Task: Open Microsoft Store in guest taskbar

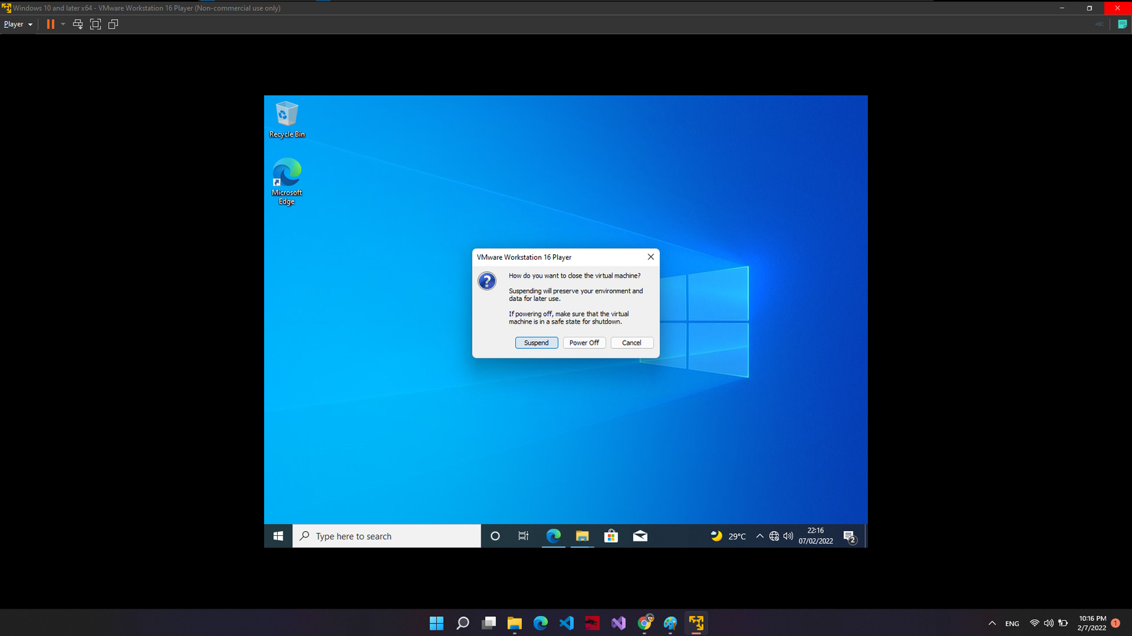Action: point(611,536)
